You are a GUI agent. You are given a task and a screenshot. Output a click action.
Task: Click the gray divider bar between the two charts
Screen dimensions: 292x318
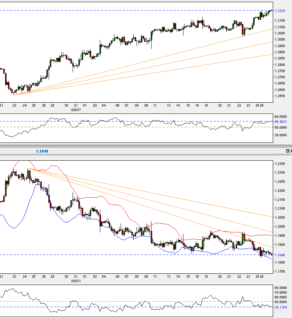tap(145, 146)
